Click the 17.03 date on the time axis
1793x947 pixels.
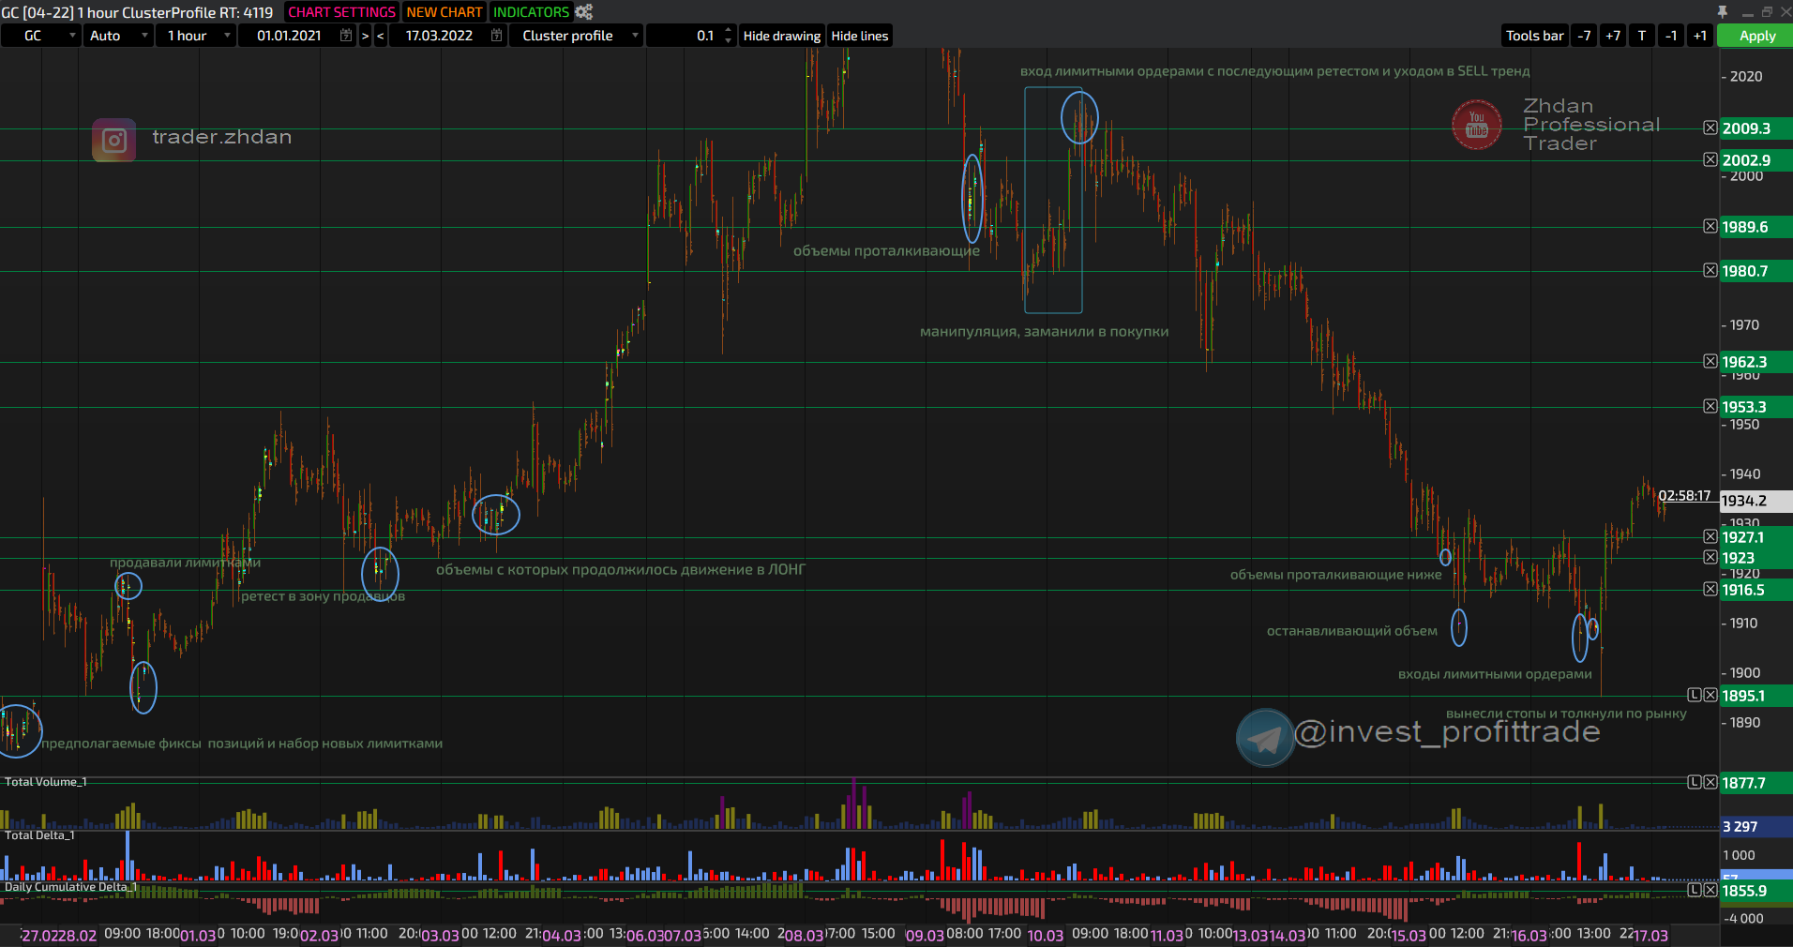pyautogui.click(x=1650, y=936)
